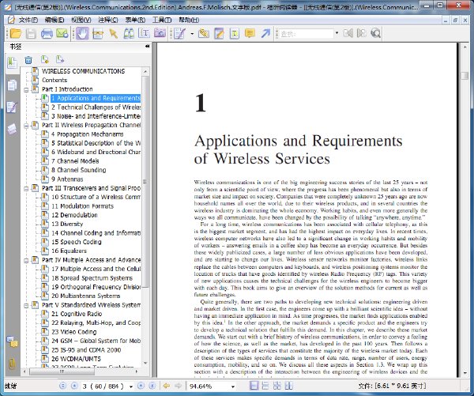
Task: Click into the search input field
Action: click(x=307, y=33)
